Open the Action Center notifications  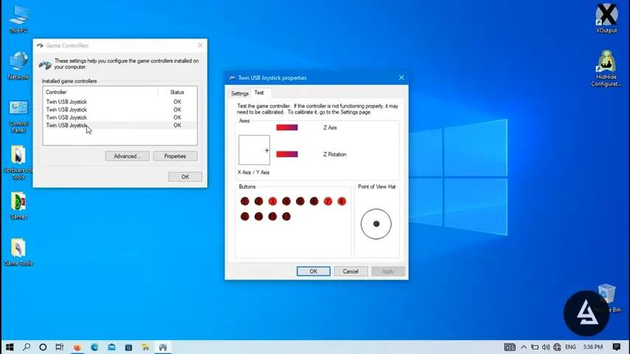[617, 347]
